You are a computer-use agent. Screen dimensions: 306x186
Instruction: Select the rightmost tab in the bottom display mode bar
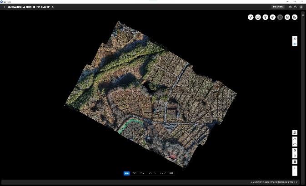point(171,173)
